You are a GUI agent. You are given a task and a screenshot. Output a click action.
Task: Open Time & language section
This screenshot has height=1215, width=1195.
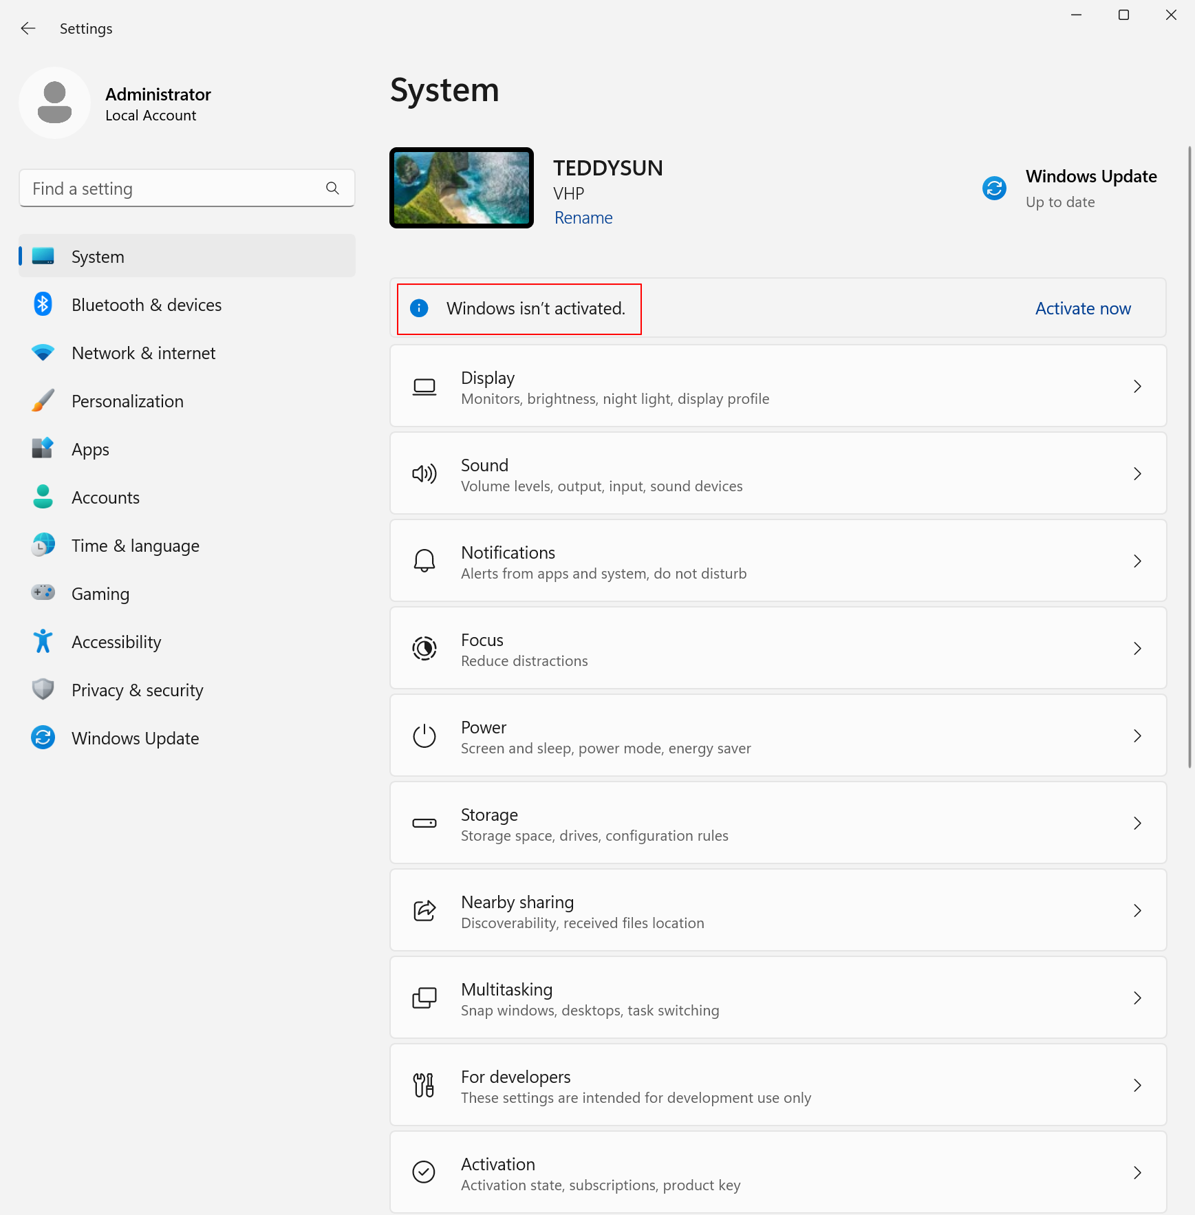[187, 545]
